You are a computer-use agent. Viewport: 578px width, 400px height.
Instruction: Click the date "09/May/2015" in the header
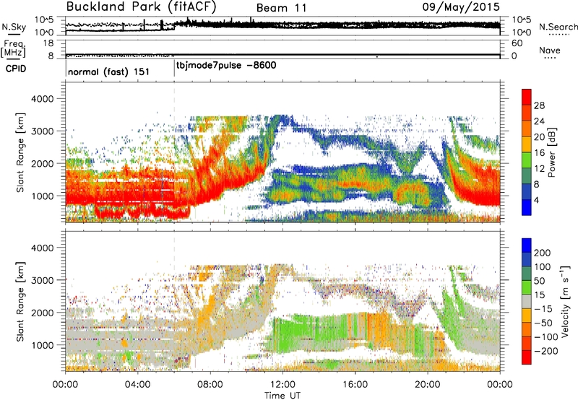461,7
